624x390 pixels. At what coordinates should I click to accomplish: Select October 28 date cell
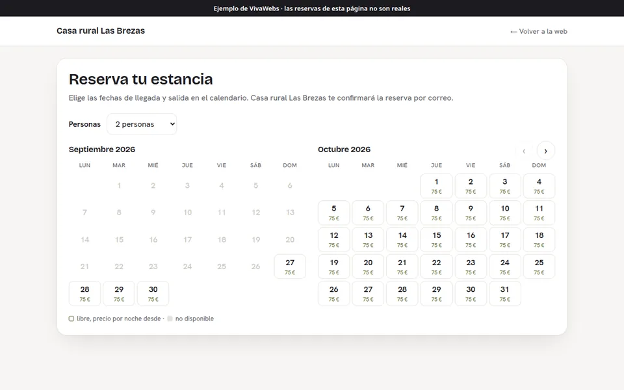[x=402, y=294]
